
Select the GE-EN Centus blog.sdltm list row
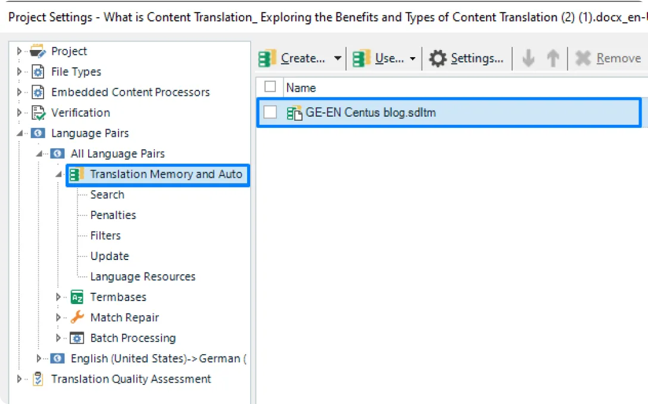pos(357,112)
